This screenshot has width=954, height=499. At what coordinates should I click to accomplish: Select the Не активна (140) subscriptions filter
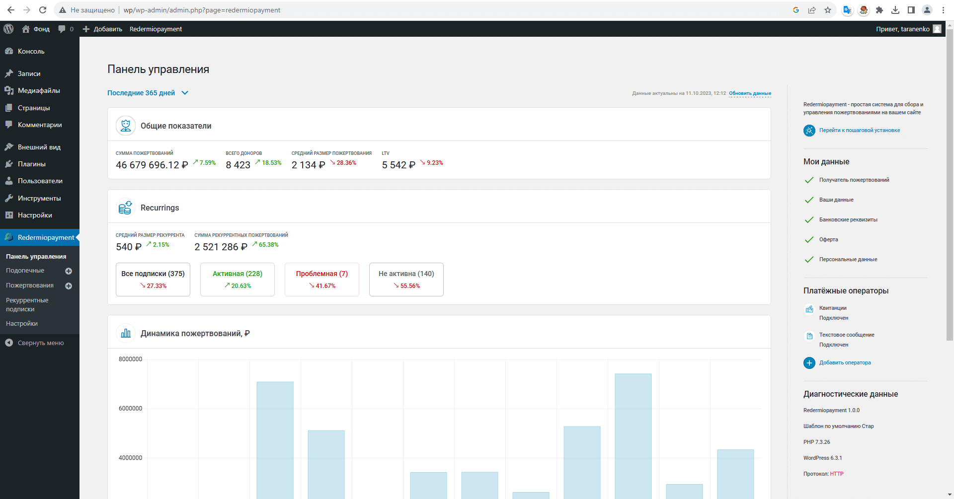[x=406, y=279]
